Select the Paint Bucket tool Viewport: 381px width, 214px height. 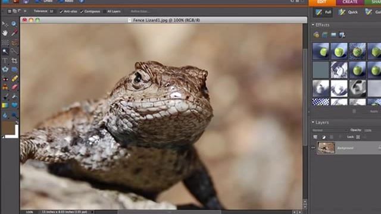(x=14, y=96)
